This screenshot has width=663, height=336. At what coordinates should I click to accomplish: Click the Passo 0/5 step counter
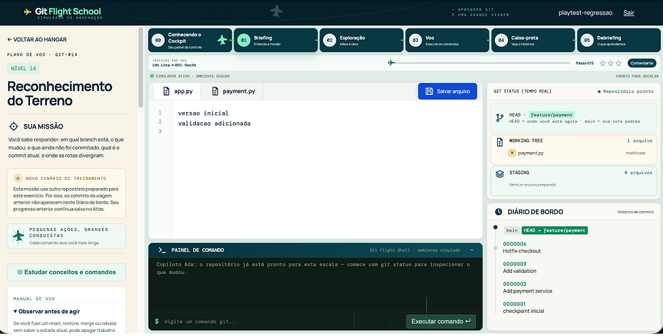point(584,63)
